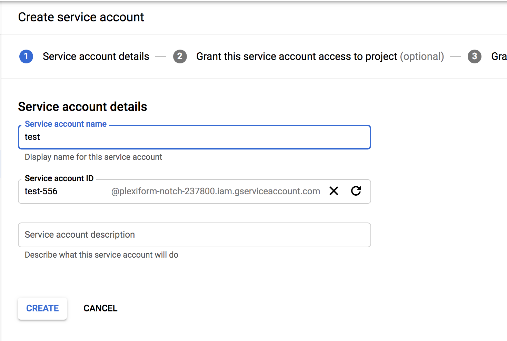Click the test-556 ID text
This screenshot has height=341, width=507.
(x=41, y=191)
